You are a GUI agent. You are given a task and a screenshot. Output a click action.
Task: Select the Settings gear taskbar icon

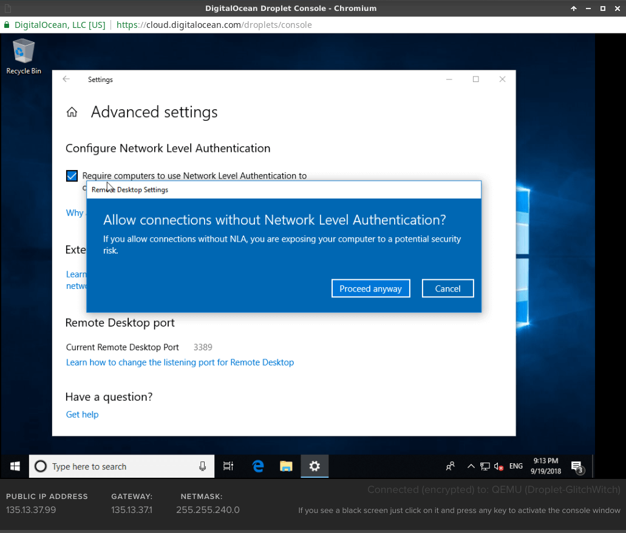click(314, 466)
